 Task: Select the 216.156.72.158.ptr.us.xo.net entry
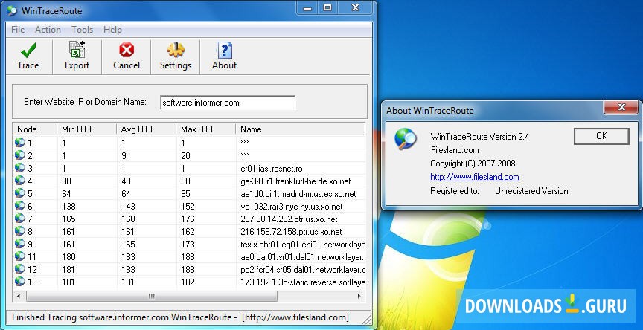coord(291,232)
